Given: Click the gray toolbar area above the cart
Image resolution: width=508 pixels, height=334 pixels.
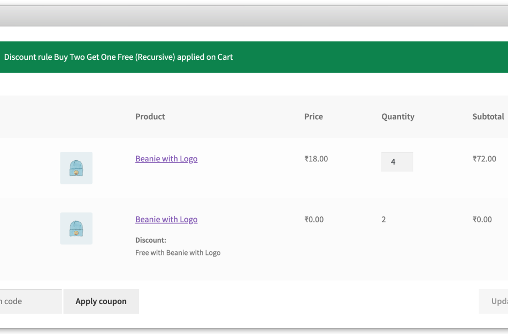Looking at the screenshot, I should tap(254, 15).
